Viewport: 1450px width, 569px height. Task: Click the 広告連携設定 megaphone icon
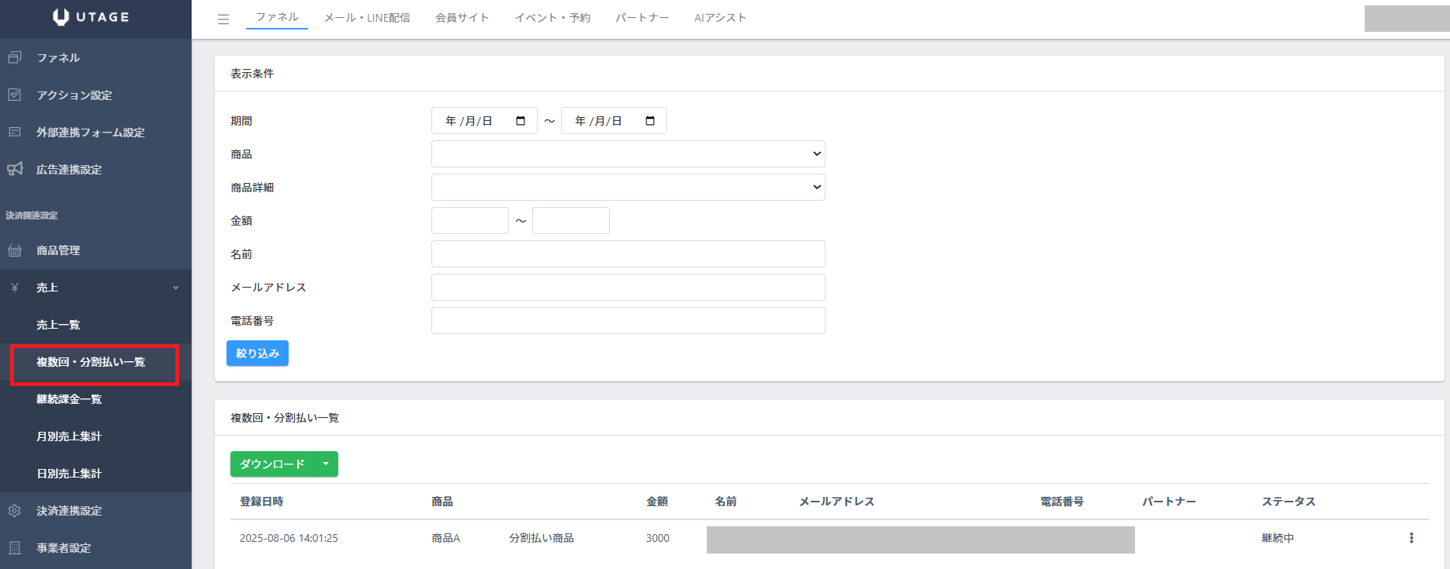(15, 169)
